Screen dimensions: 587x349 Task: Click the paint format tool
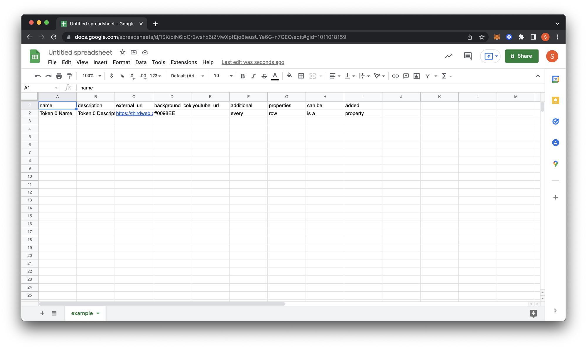pyautogui.click(x=70, y=76)
